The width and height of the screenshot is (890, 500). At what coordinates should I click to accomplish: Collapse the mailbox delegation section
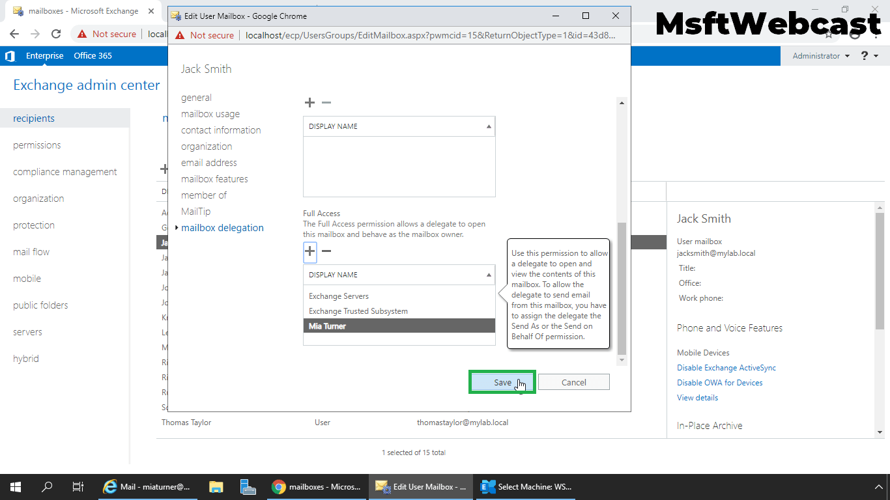176,227
